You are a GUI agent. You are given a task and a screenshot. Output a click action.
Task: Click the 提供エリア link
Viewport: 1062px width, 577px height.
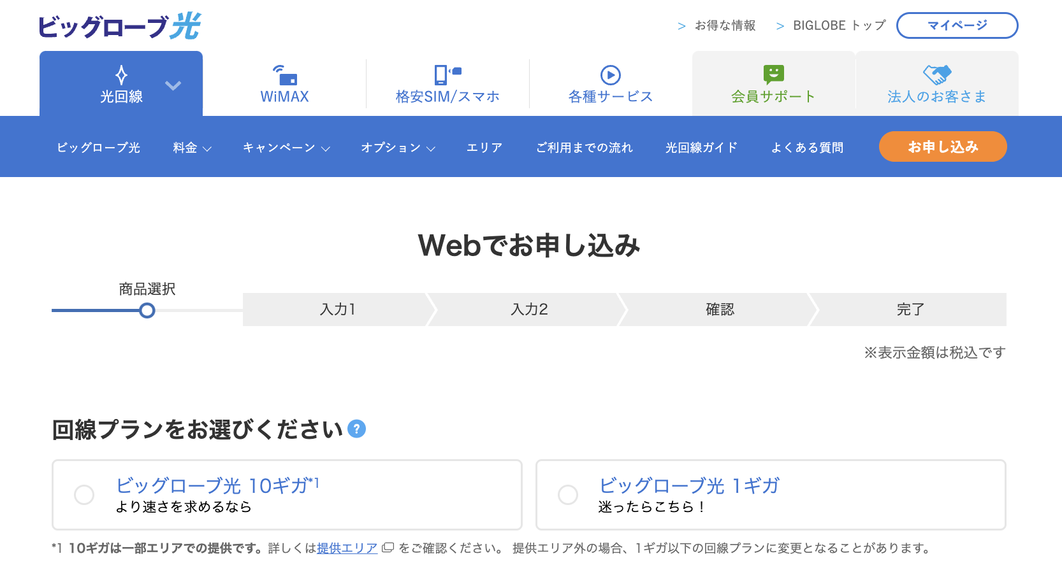click(x=347, y=548)
